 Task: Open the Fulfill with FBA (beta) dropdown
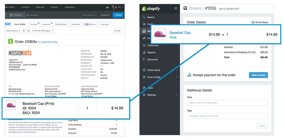coord(43,31)
